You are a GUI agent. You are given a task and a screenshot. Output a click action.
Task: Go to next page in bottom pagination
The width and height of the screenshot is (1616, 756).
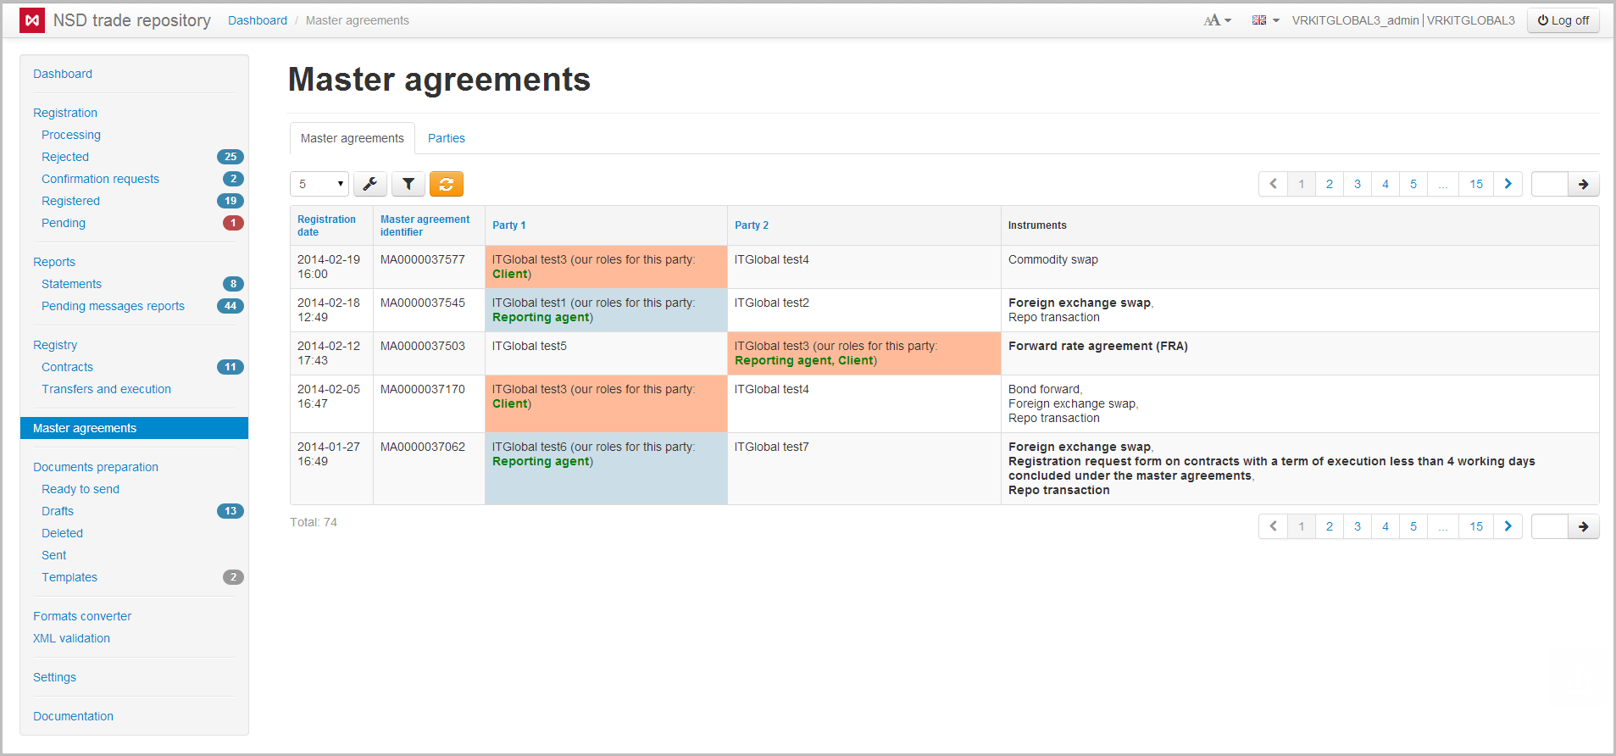(x=1508, y=526)
